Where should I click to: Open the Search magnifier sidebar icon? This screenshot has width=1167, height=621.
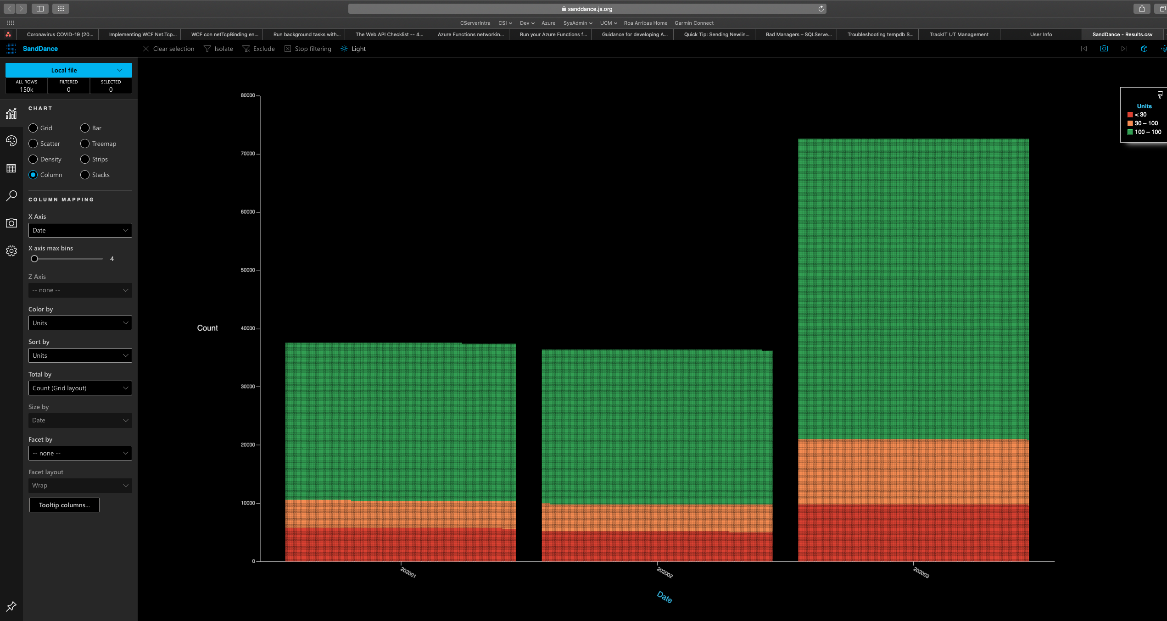11,196
